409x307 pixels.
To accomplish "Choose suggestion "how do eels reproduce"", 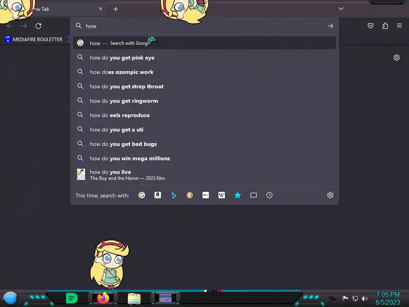I will pyautogui.click(x=204, y=115).
